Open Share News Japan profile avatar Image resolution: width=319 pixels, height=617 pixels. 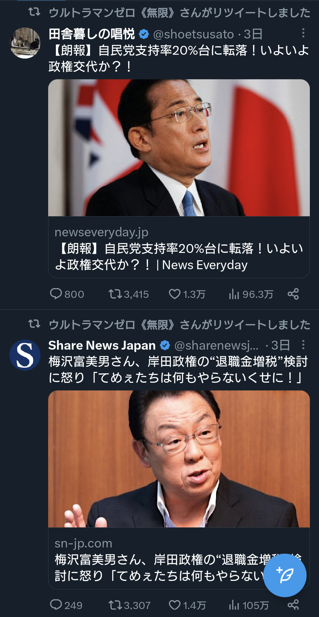click(25, 355)
